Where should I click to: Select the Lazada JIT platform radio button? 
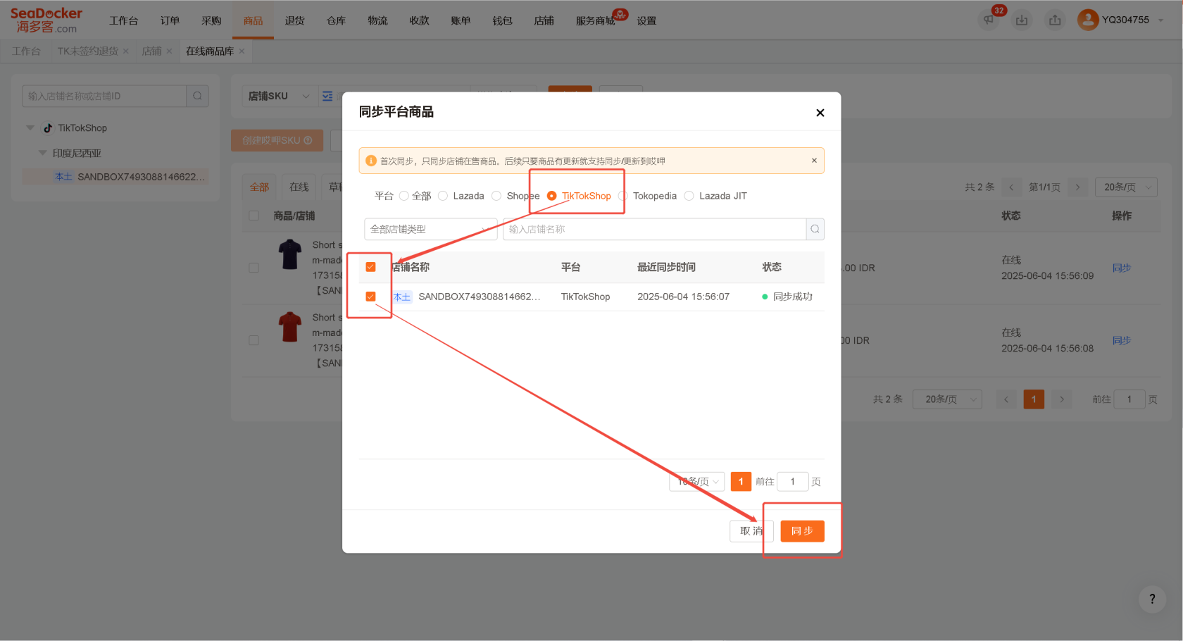(689, 196)
